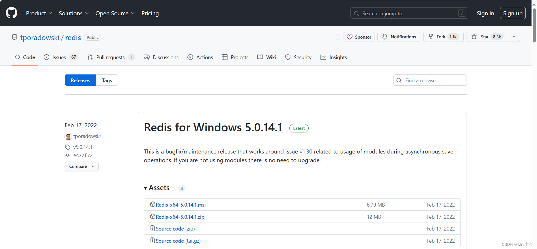Focus the Find a release field
Viewport: 537px width, 249px height.
pos(430,80)
